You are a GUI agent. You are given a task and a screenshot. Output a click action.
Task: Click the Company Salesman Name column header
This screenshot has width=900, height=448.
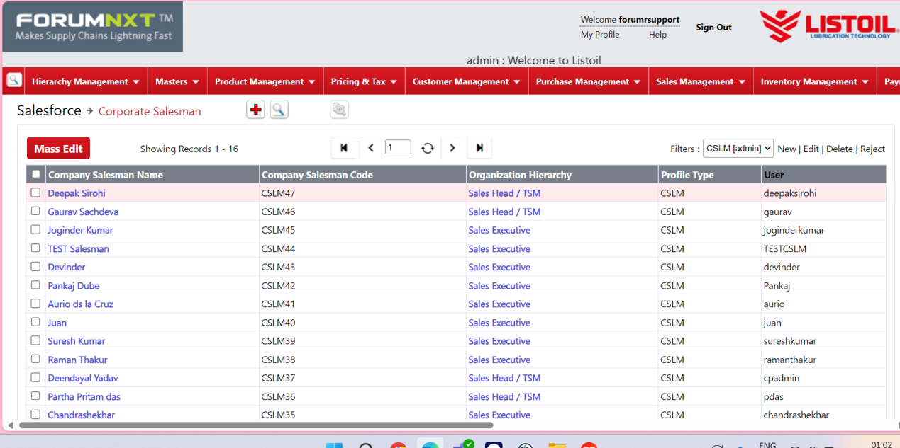point(152,175)
